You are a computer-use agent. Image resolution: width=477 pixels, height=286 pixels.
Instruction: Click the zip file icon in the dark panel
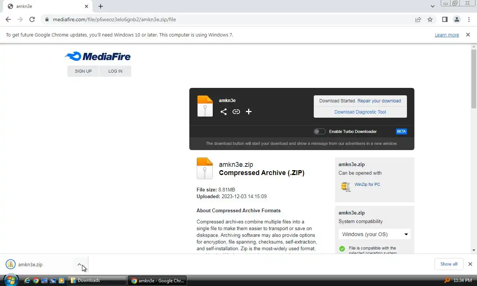tap(205, 106)
